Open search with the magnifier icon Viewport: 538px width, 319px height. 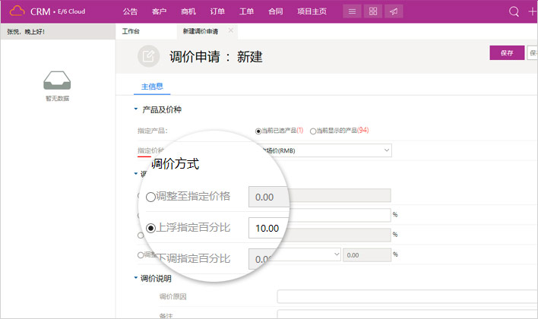tap(514, 11)
